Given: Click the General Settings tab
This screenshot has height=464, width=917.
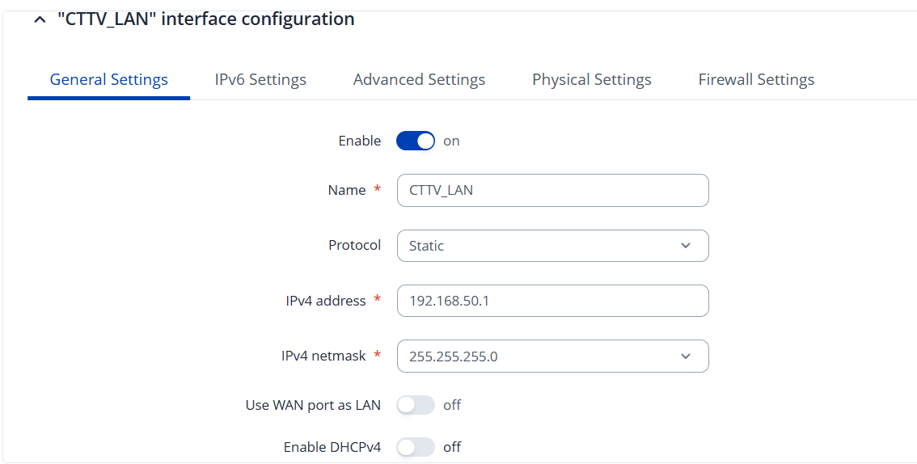Looking at the screenshot, I should (x=109, y=79).
